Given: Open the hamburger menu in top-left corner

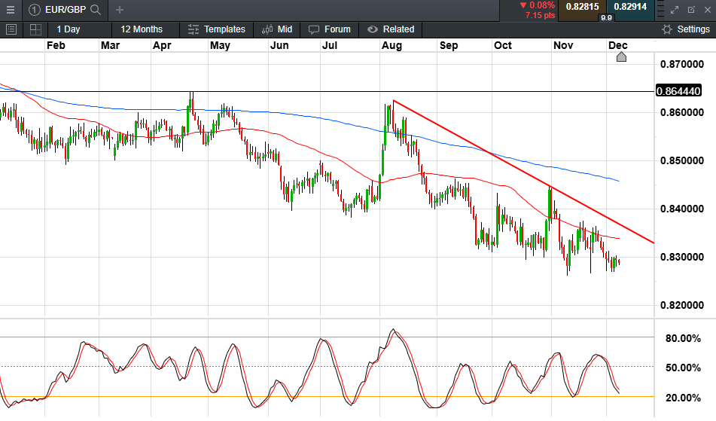Looking at the screenshot, I should [11, 10].
